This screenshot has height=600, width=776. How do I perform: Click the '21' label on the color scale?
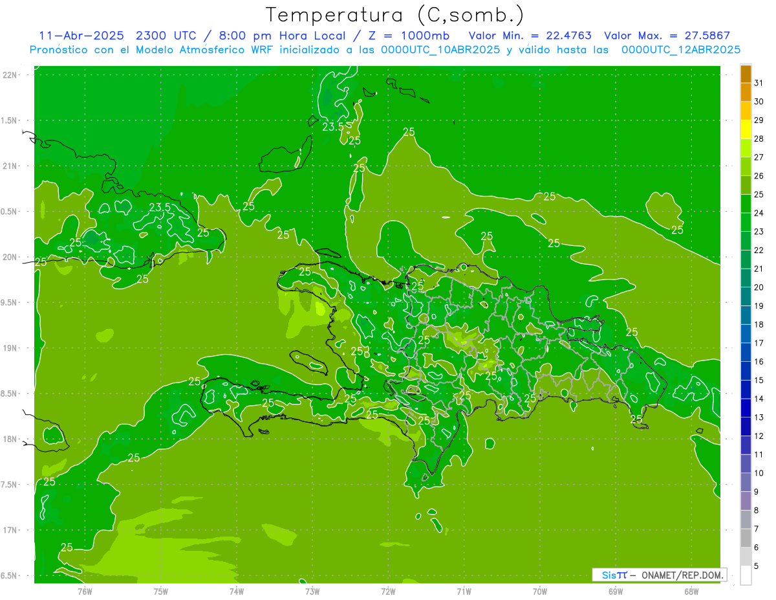pos(759,269)
